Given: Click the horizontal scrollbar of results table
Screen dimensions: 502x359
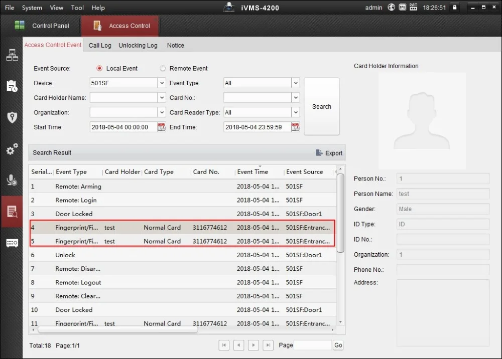Looking at the screenshot, I should [118, 329].
